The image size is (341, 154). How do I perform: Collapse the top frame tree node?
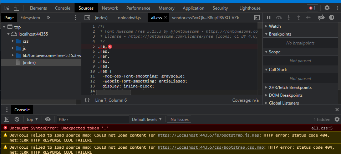coord(4,27)
